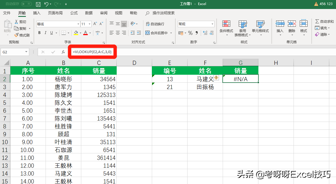Viewport: 336px width, 184px height.
Task: Click Merge and Center button
Action: click(x=157, y=33)
